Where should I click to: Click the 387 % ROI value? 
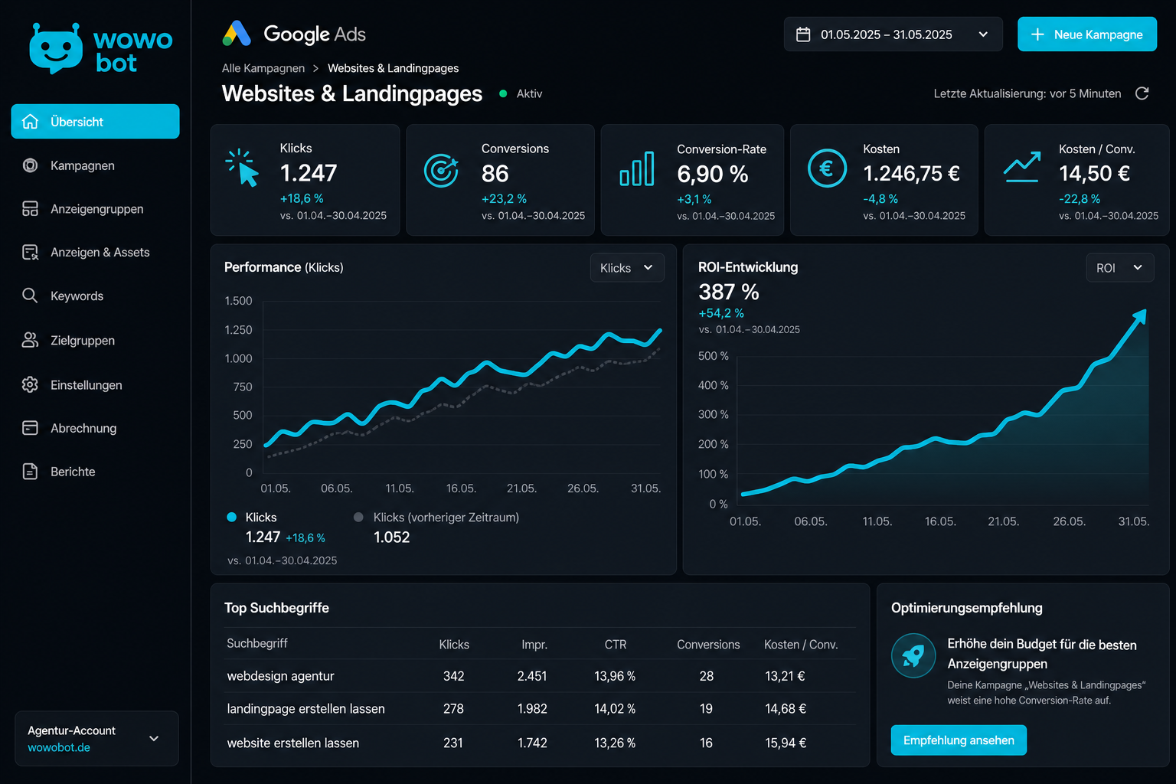729,292
